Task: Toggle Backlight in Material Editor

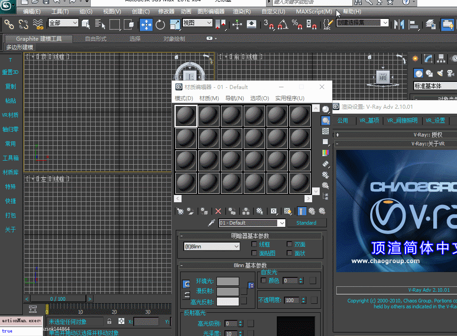Action: pos(325,120)
